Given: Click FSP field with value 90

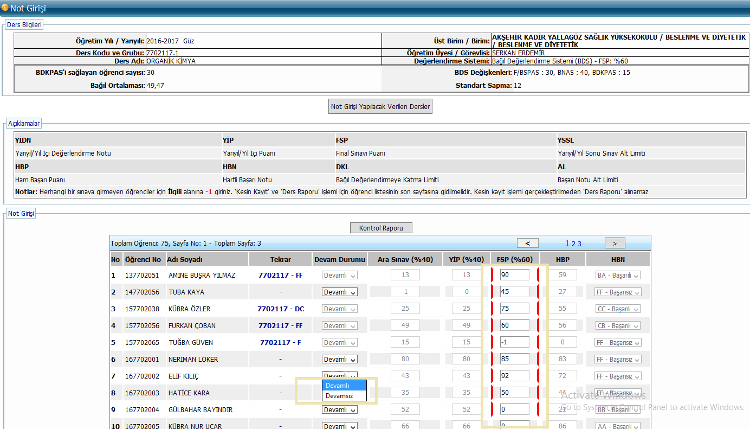Looking at the screenshot, I should point(515,275).
